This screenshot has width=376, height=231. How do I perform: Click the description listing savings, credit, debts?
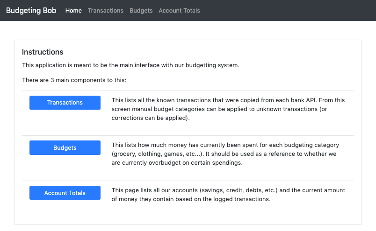(228, 195)
